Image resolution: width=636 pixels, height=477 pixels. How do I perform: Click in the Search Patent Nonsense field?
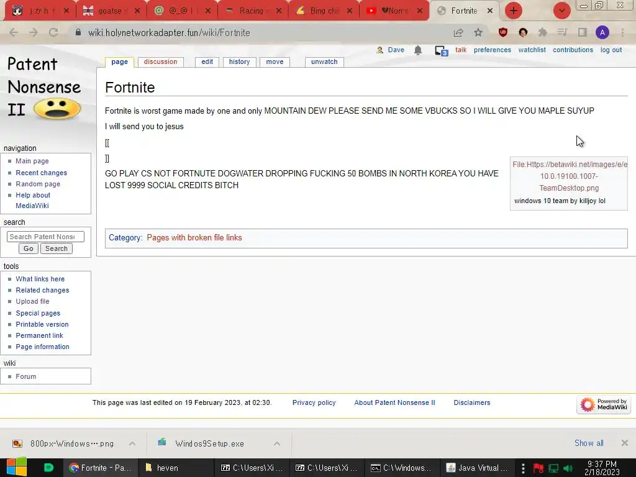(x=45, y=237)
